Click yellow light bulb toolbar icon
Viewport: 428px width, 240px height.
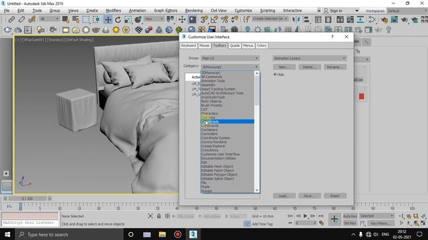(x=40, y=29)
